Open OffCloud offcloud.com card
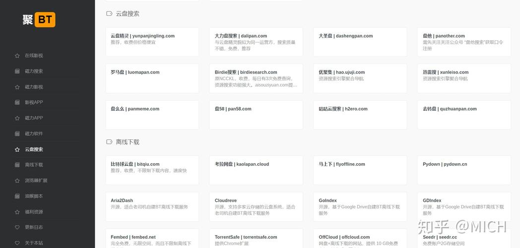This screenshot has height=248, width=520. click(x=360, y=239)
